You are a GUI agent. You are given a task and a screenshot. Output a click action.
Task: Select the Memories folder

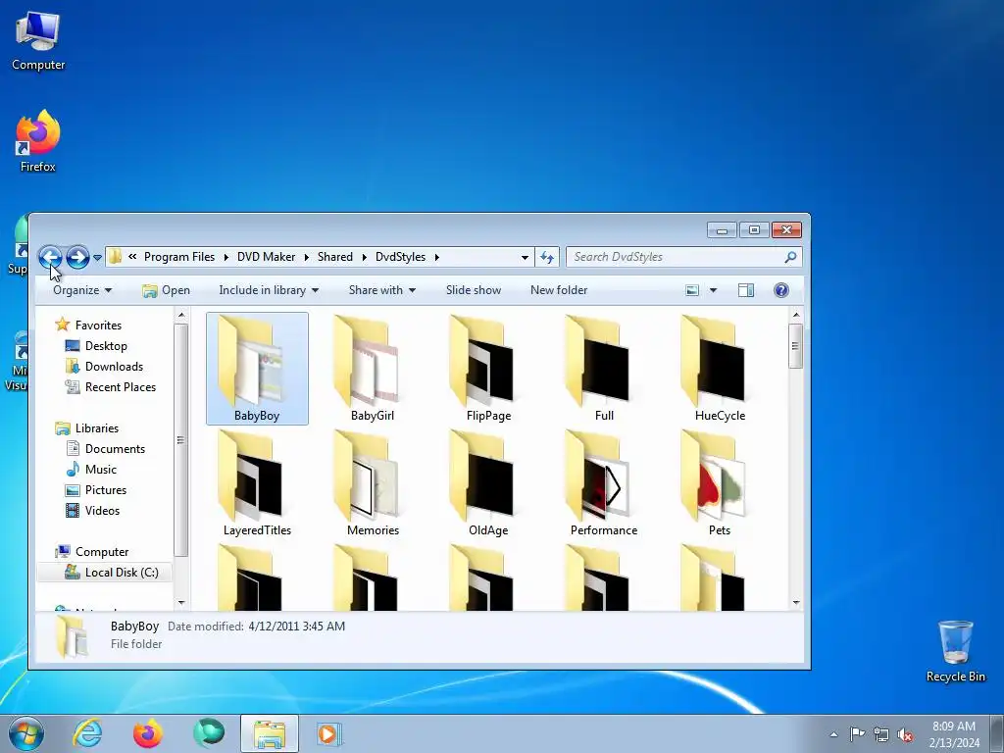tap(373, 483)
